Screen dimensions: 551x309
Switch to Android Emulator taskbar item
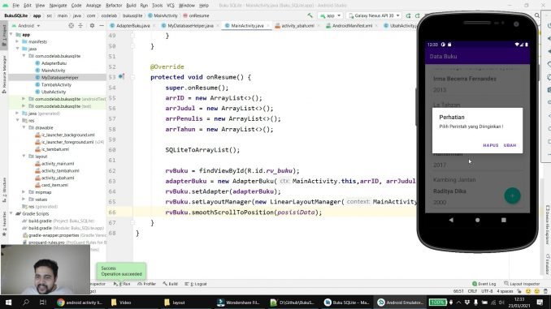401,302
